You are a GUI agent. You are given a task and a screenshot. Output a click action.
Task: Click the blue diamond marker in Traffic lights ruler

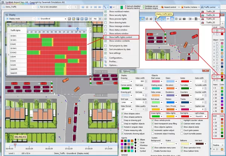[x=78, y=29]
